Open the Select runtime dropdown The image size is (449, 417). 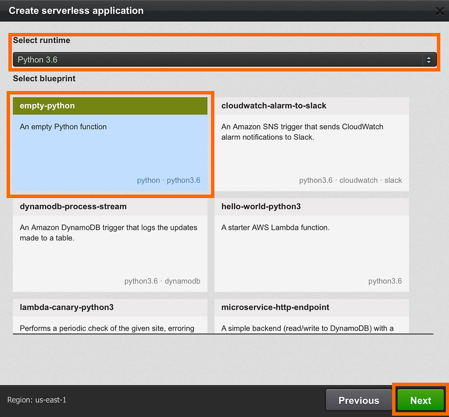click(224, 59)
